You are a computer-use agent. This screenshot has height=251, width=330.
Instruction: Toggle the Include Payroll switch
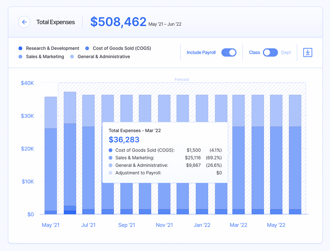229,53
